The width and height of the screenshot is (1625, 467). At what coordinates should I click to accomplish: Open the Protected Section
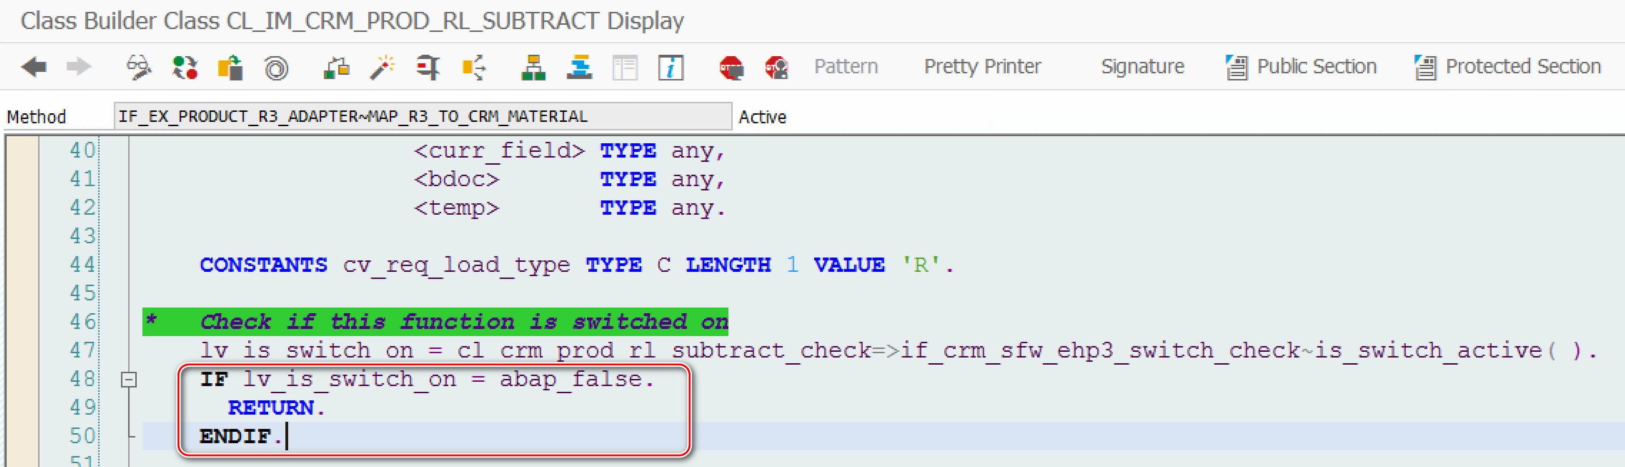(1523, 66)
